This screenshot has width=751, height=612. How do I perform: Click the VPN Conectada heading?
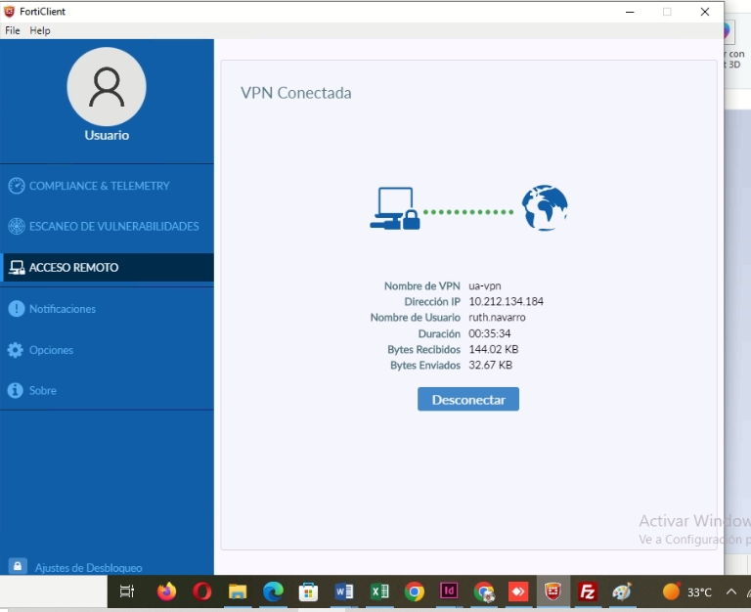click(296, 93)
